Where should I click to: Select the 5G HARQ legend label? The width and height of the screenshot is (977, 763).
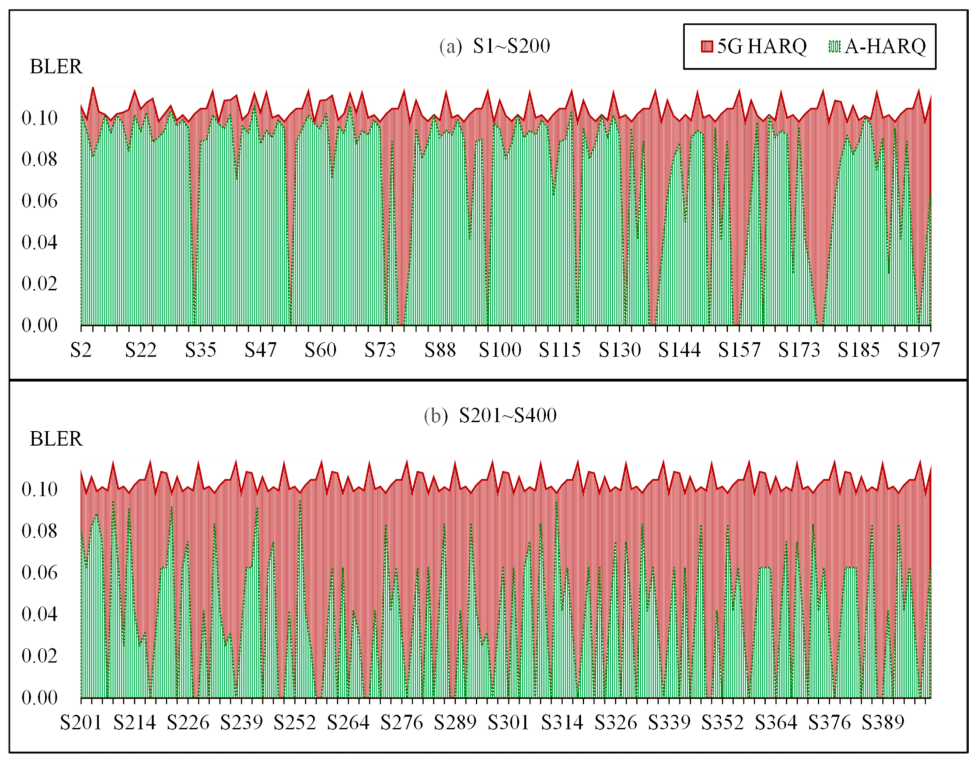(x=761, y=46)
